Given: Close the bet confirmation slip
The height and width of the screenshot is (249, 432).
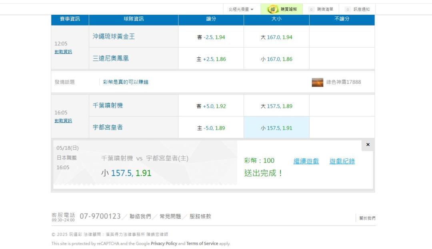Looking at the screenshot, I should pyautogui.click(x=368, y=144).
